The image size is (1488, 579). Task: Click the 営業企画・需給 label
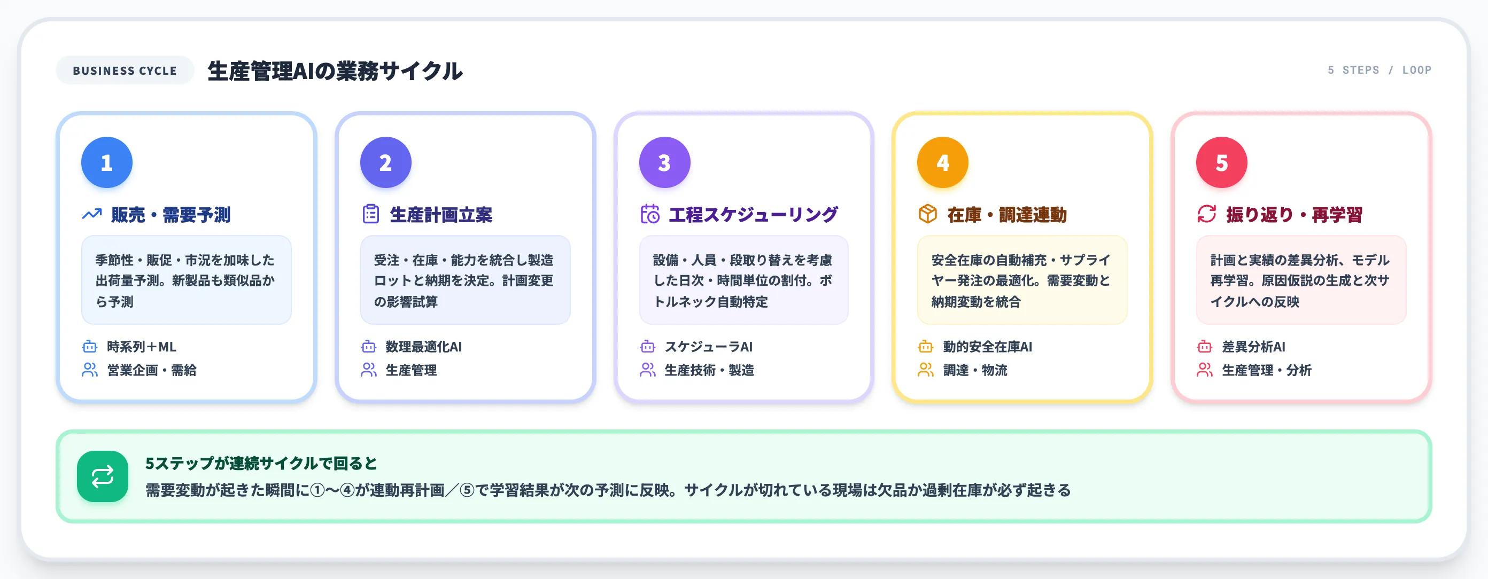coord(152,370)
